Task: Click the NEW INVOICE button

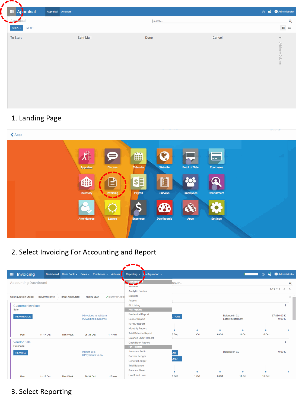Action: (23, 317)
